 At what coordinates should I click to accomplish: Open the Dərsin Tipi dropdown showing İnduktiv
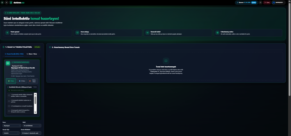[11, 133]
